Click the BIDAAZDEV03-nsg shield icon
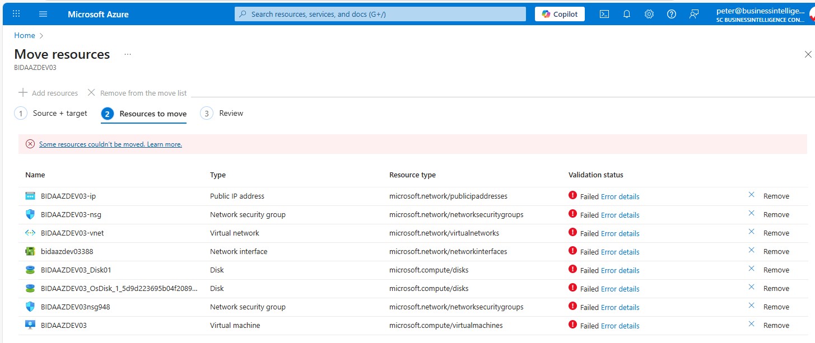 pyautogui.click(x=30, y=214)
